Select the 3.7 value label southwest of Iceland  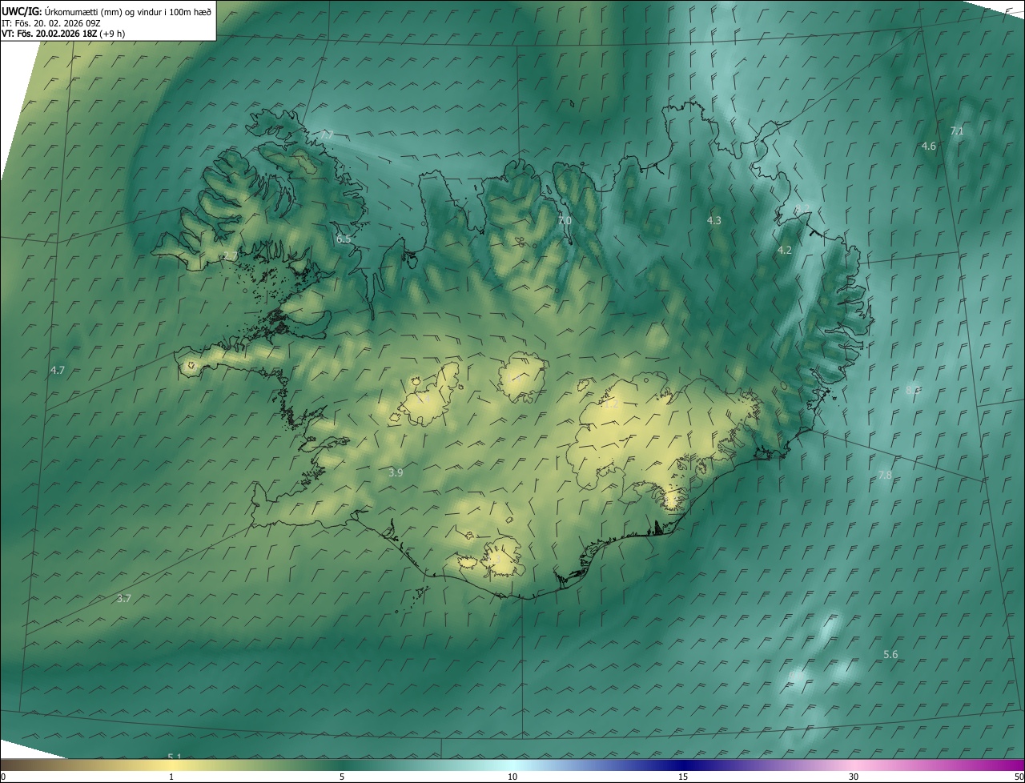click(x=123, y=598)
